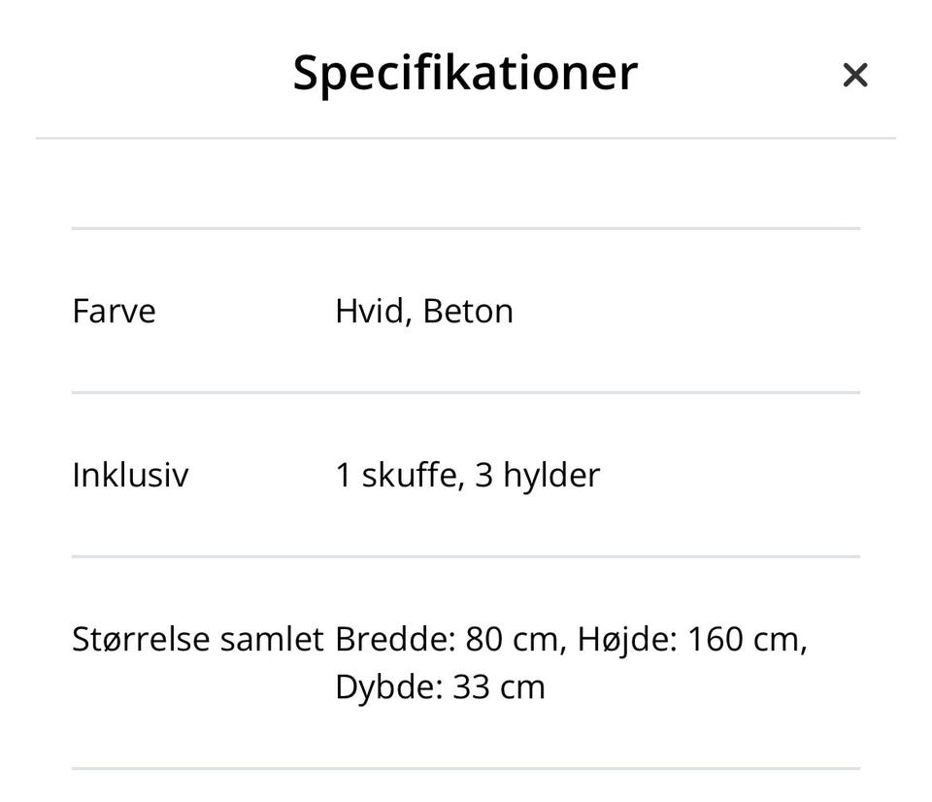This screenshot has height=802, width=932.
Task: Click the 'Dybde: 33 cm' measurement
Action: (x=440, y=687)
